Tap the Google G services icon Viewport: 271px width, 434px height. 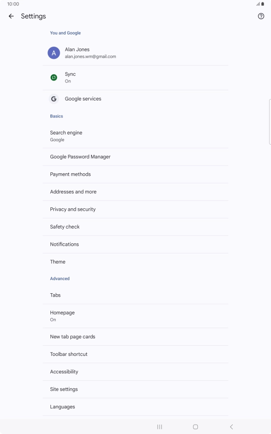(54, 99)
